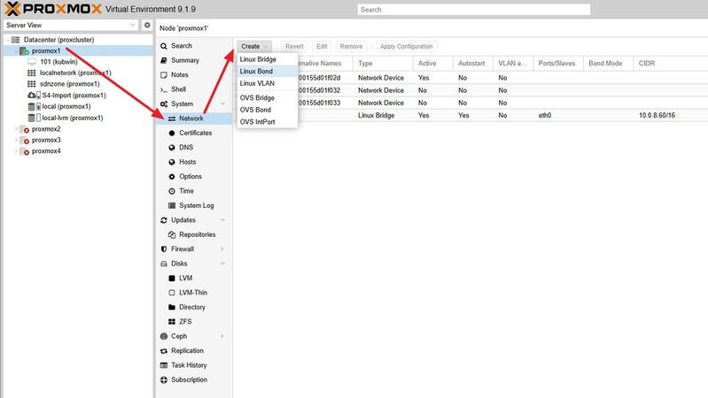Screen dimensions: 708x398
Task: Expand the proxmox2 tree node
Action: pyautogui.click(x=16, y=129)
